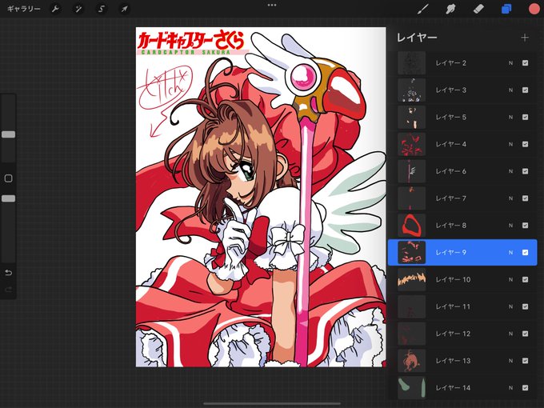Open blend mode N for レイヤー 10
The height and width of the screenshot is (408, 544).
tap(510, 279)
